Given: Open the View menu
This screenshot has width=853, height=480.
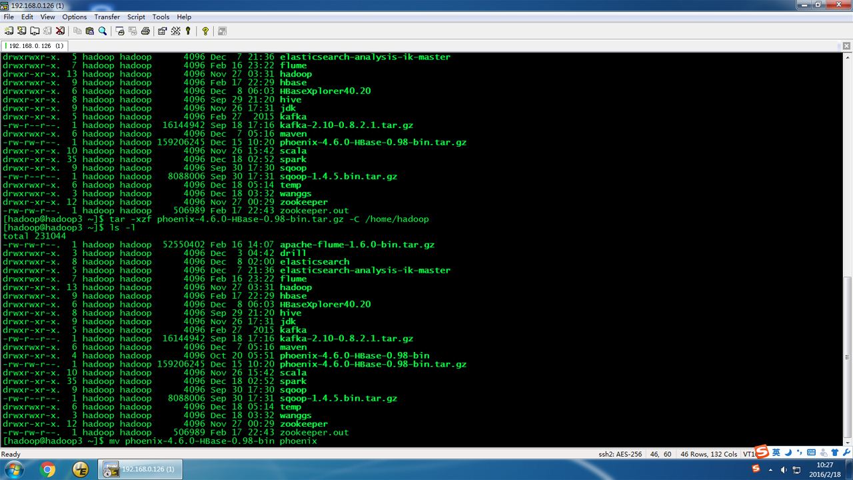Looking at the screenshot, I should tap(48, 17).
